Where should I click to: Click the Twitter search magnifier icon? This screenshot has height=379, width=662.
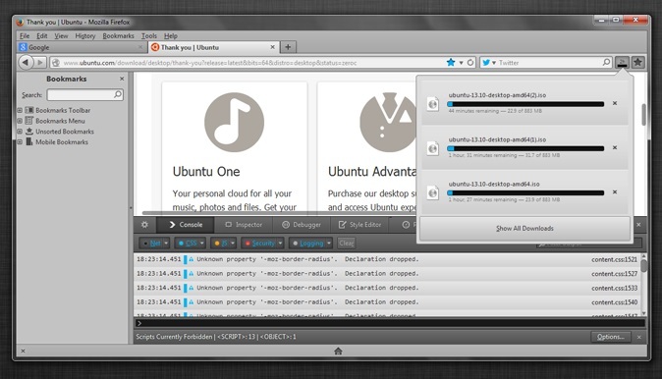tap(606, 63)
